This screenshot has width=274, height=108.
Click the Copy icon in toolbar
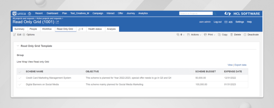tap(219, 35)
